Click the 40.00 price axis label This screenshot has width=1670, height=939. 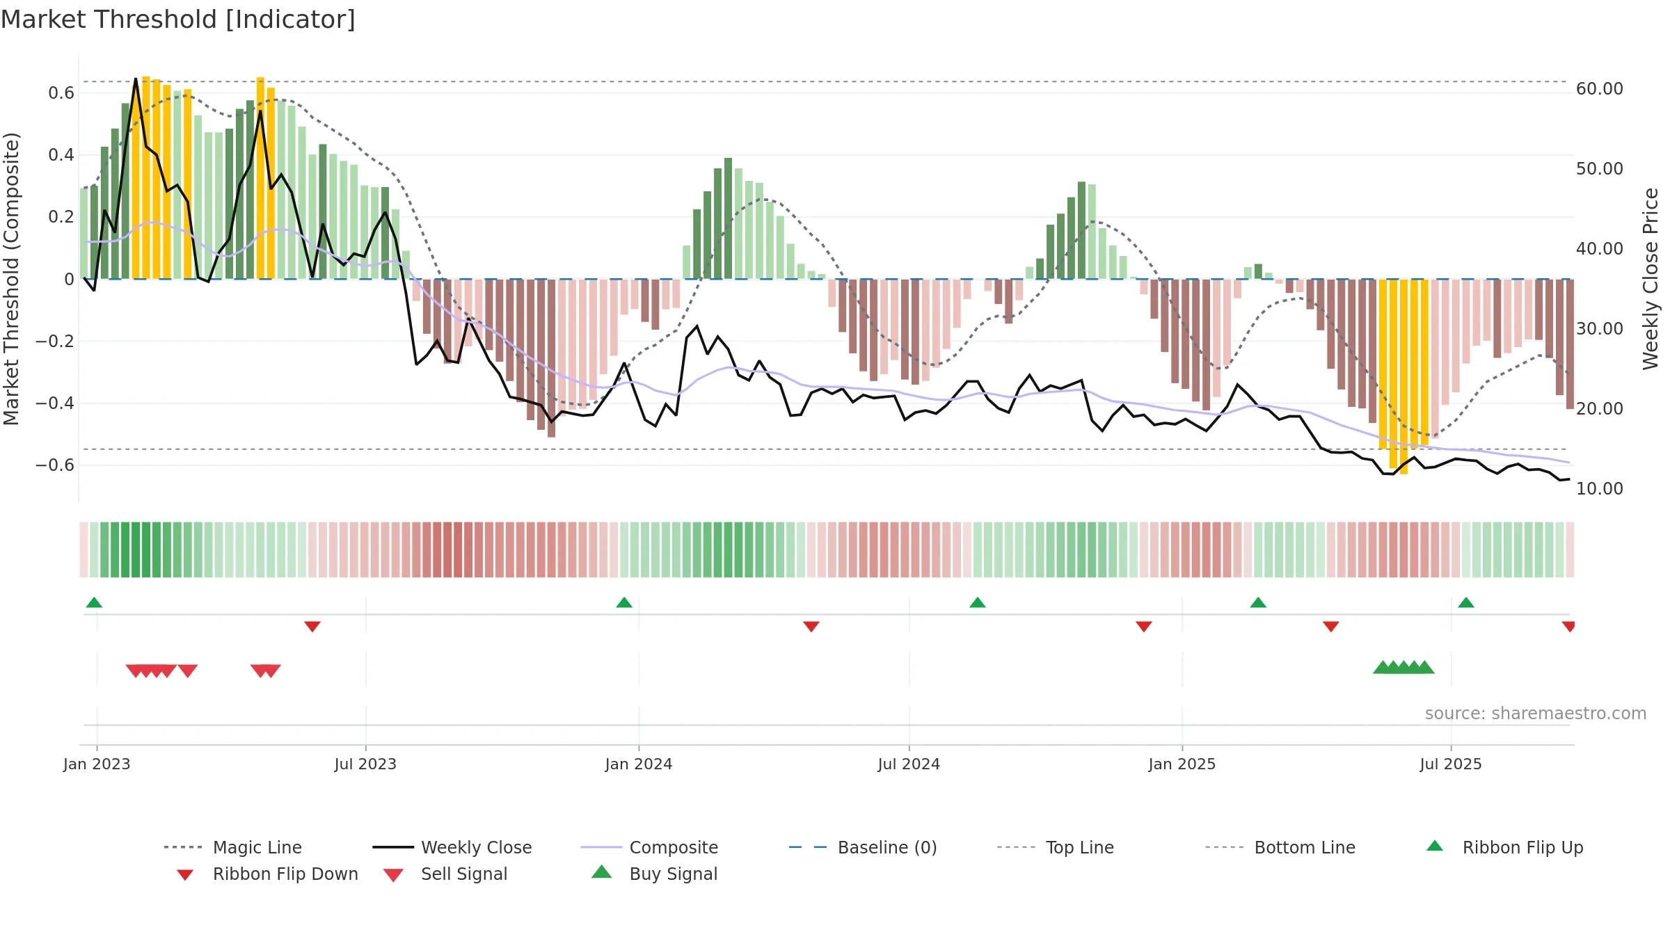(x=1600, y=249)
